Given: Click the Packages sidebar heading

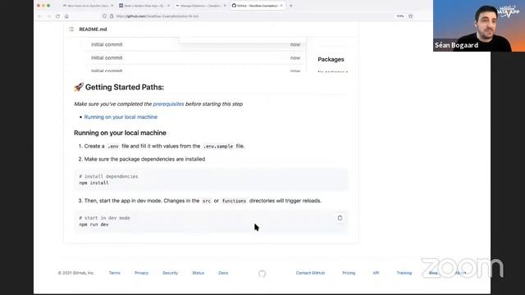Looking at the screenshot, I should click(331, 59).
